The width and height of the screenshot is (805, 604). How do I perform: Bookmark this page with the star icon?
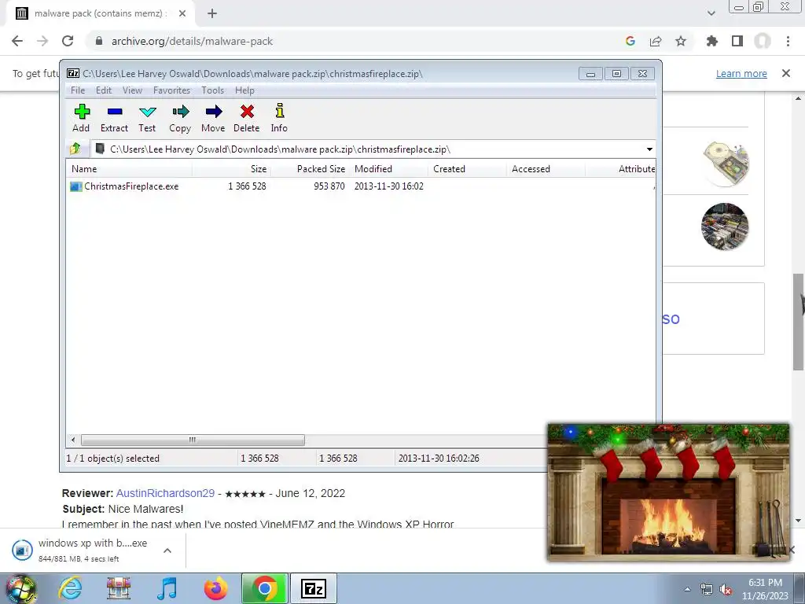click(681, 41)
